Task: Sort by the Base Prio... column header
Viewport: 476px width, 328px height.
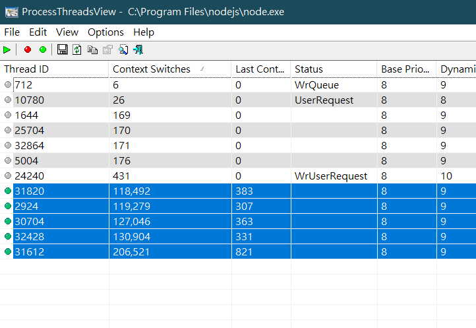Action: click(407, 69)
